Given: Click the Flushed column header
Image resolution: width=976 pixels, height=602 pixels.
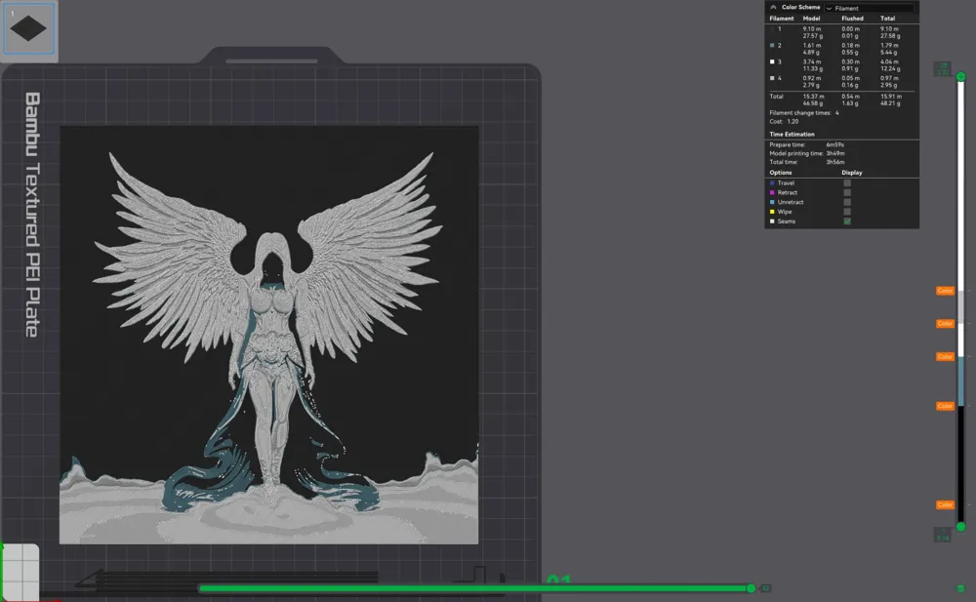Looking at the screenshot, I should (852, 19).
